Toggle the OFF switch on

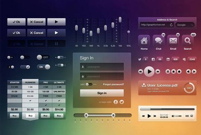point(43,57)
